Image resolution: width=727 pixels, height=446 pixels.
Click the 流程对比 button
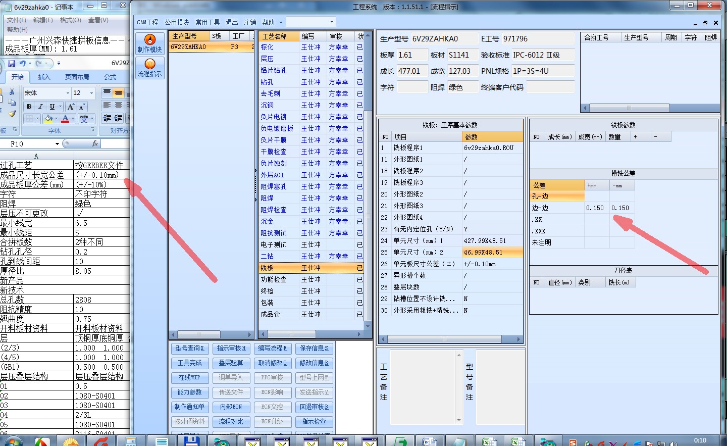[231, 421]
